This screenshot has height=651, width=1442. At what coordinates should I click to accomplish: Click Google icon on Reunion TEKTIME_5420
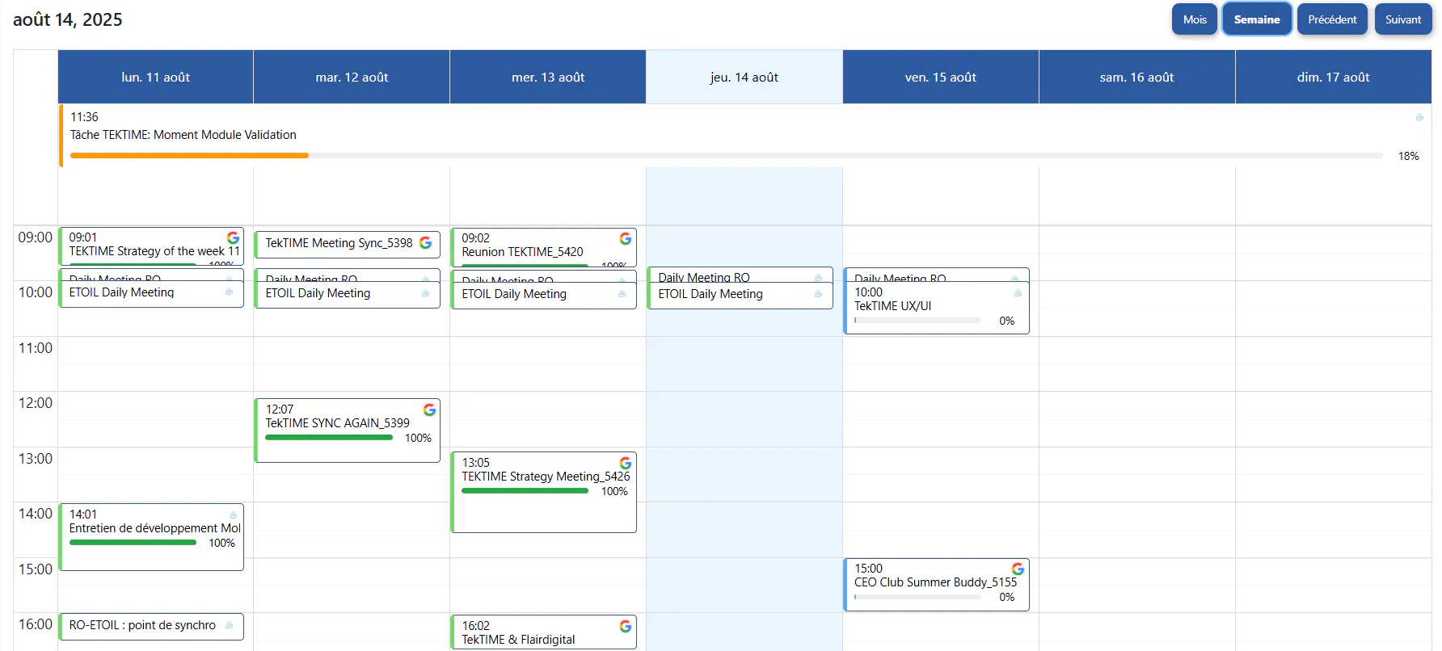coord(626,238)
